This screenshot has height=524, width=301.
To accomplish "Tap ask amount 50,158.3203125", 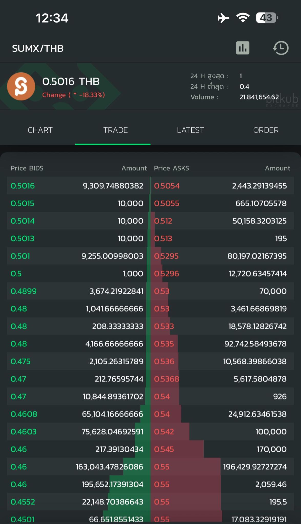I will pos(260,221).
